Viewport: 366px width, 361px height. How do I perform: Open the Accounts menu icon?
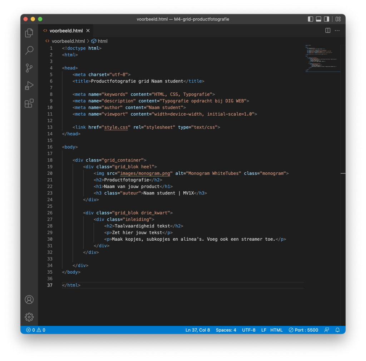click(x=29, y=299)
